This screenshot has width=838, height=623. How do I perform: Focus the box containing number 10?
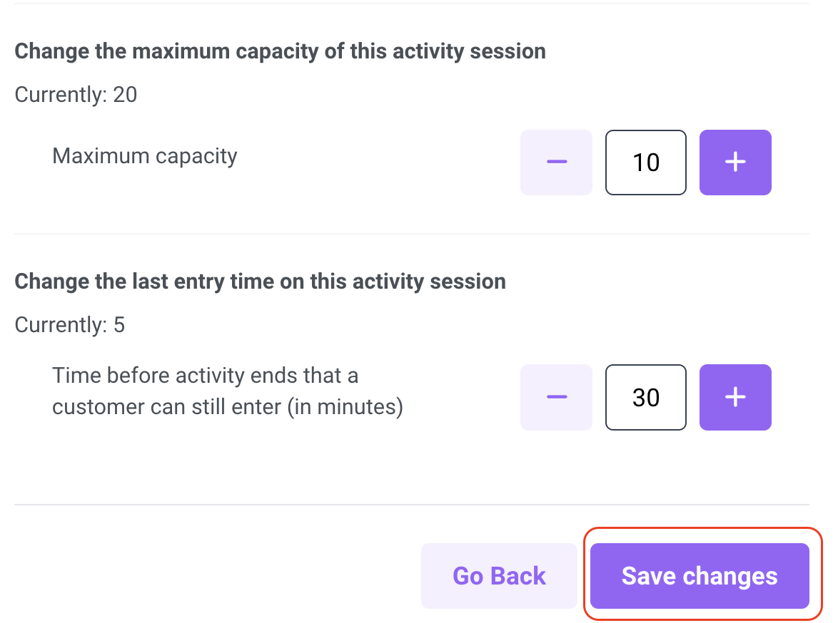(645, 163)
